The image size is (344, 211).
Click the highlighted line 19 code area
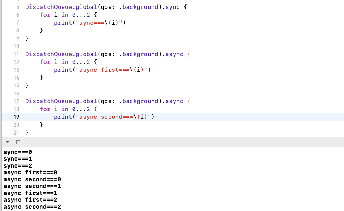(x=103, y=116)
